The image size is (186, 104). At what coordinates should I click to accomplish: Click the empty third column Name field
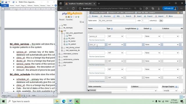97,53
